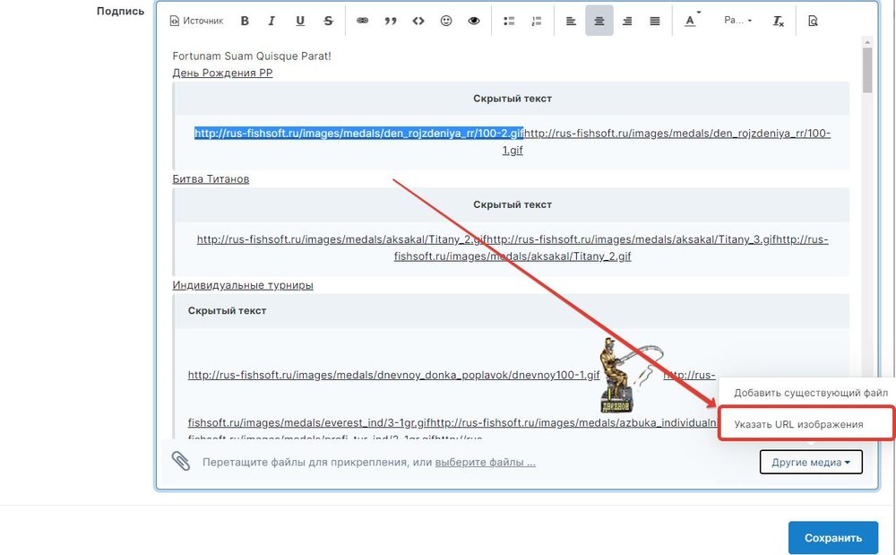This screenshot has height=555, width=896.
Task: Expand the font size dropdown
Action: (x=738, y=21)
